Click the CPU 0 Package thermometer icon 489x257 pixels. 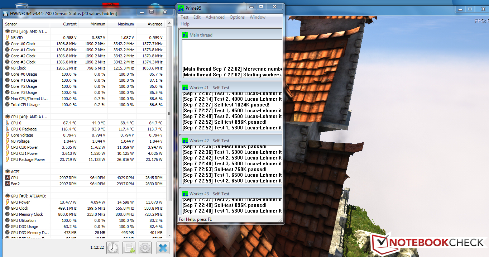[x=8, y=129]
